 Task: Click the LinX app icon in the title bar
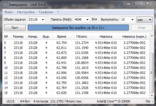[x=5, y=5]
